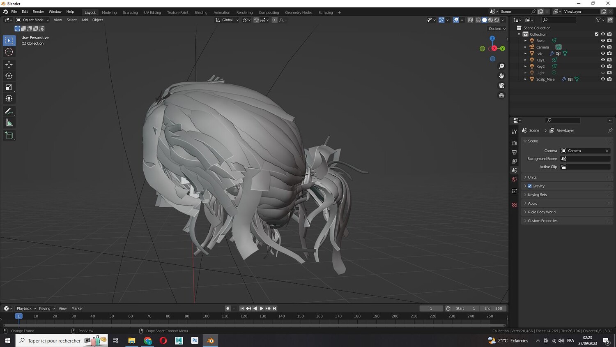Hide the Camera object in the outliner
This screenshot has width=616, height=347.
pyautogui.click(x=603, y=47)
